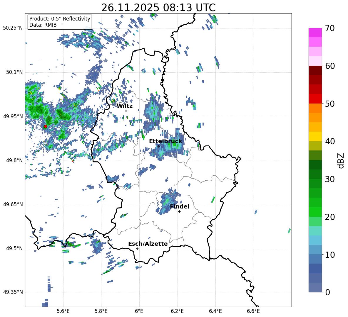Click the 70 tick on the colorbar

330,28
